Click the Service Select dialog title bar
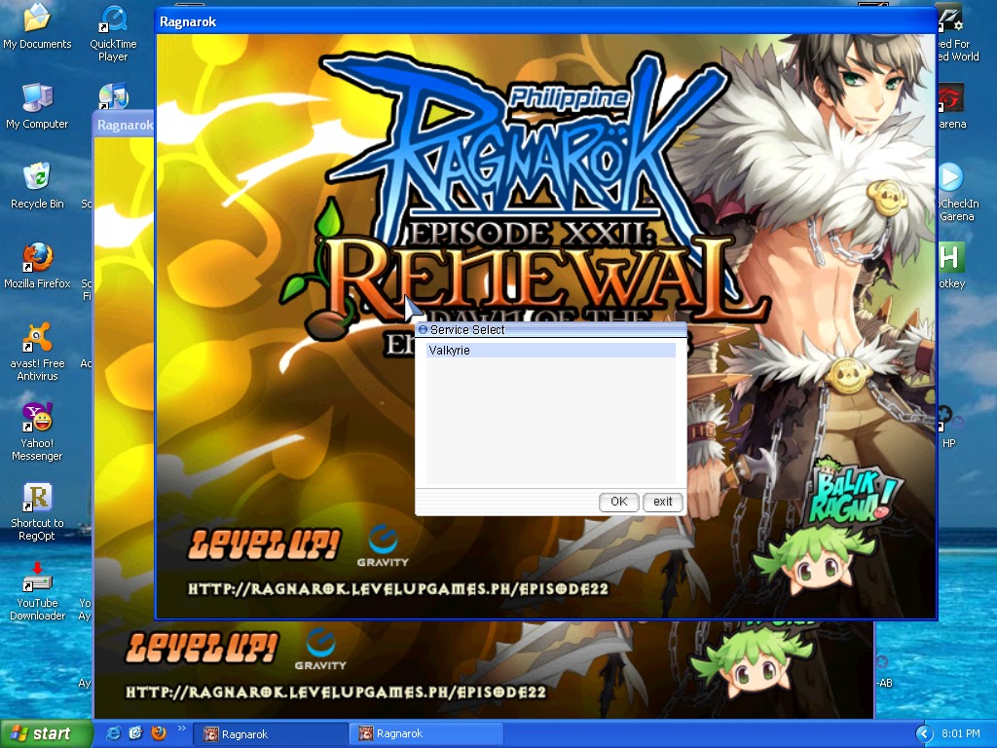The image size is (997, 748). click(x=551, y=329)
